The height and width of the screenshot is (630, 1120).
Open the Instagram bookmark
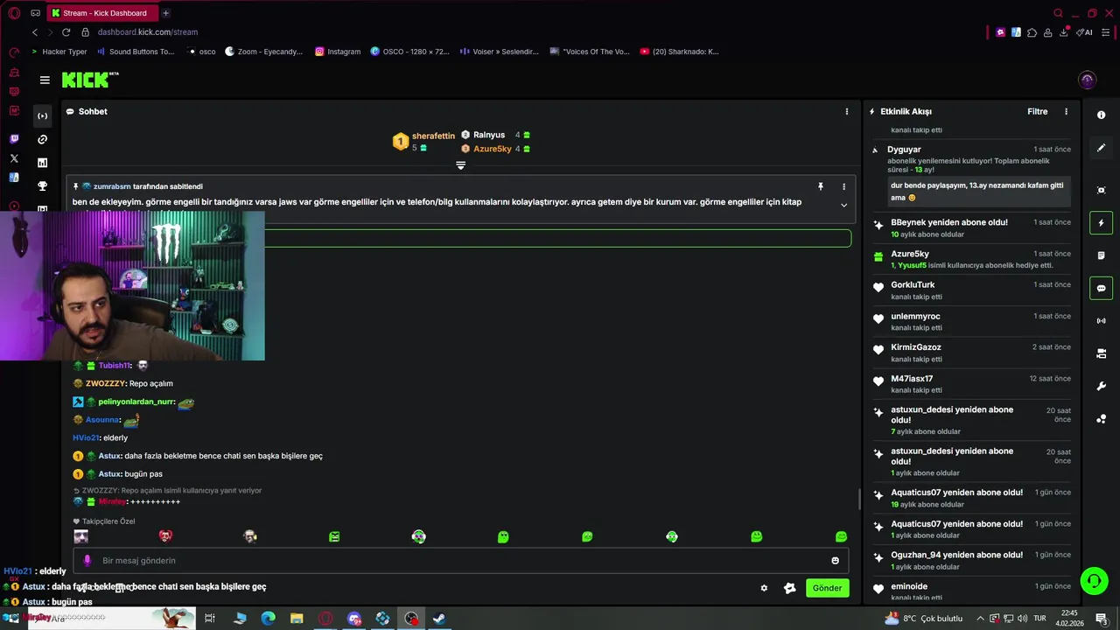coord(338,52)
